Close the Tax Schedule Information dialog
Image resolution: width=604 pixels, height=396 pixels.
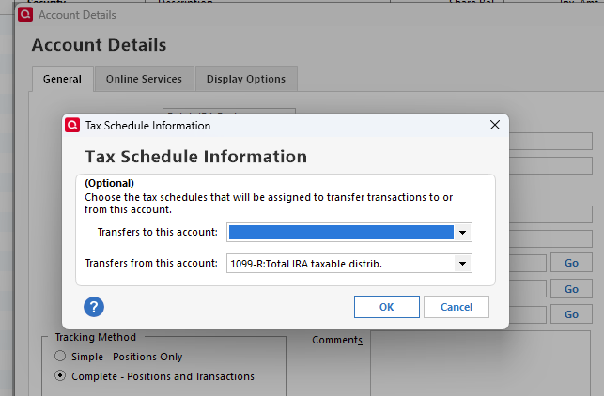point(495,125)
